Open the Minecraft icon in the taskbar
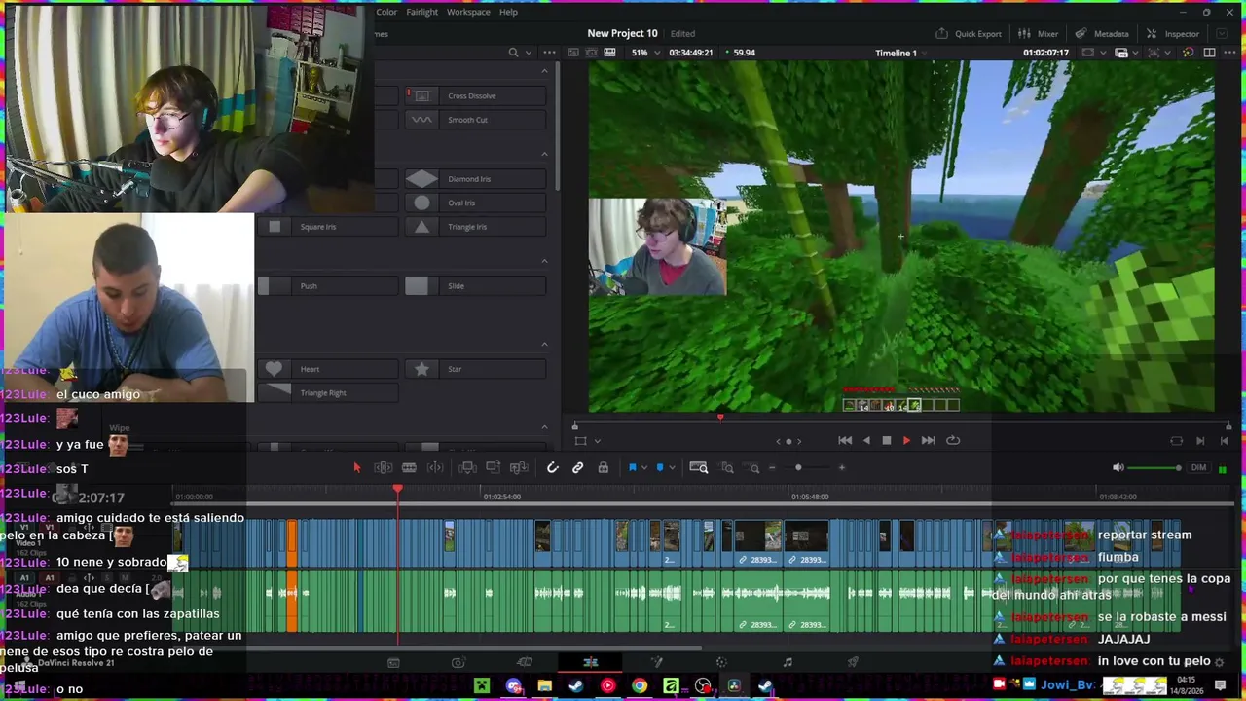 pos(481,686)
